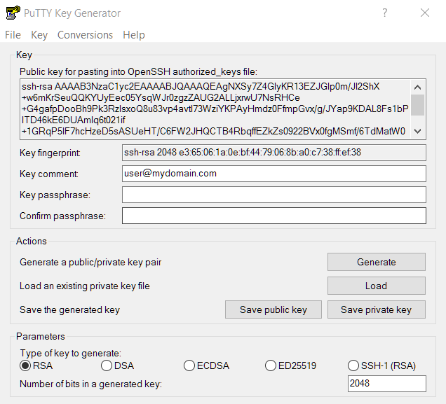Screen dimensions: 446x404
Task: Click Save public key
Action: pyautogui.click(x=273, y=309)
